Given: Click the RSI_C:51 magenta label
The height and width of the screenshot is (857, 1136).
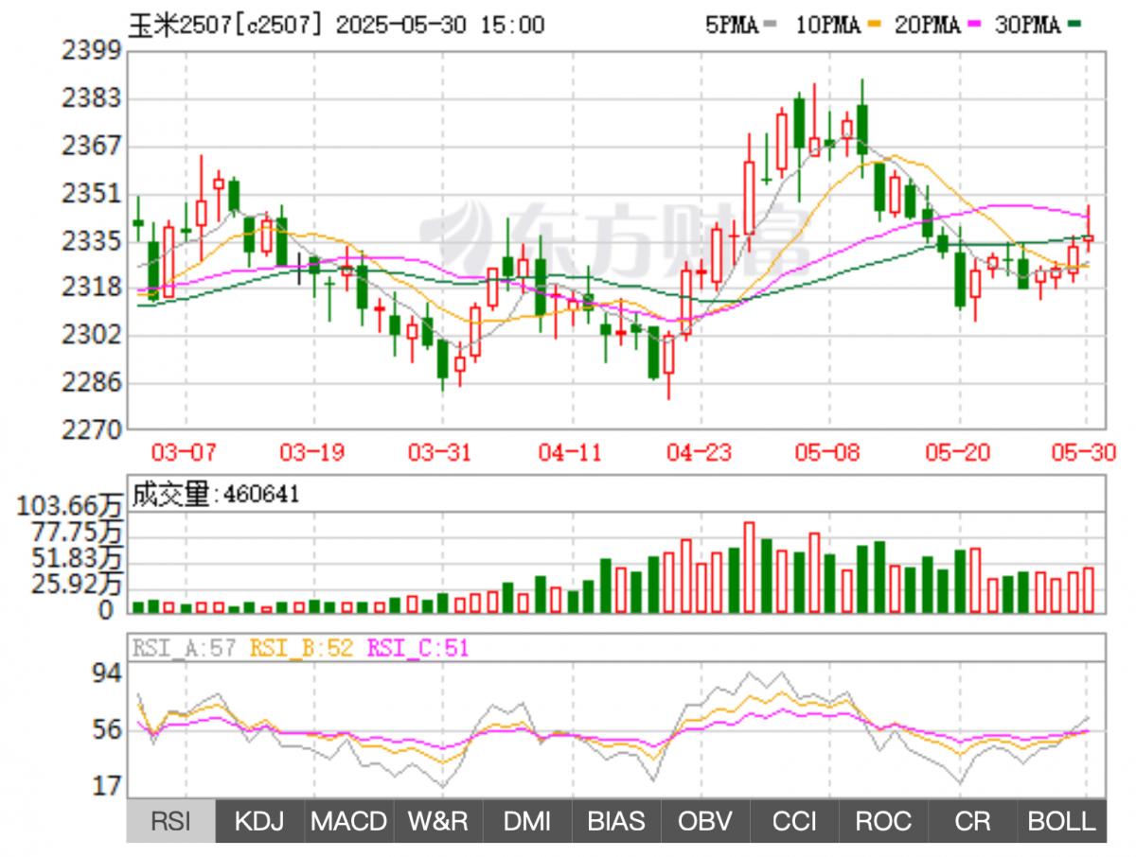Looking at the screenshot, I should click(417, 648).
